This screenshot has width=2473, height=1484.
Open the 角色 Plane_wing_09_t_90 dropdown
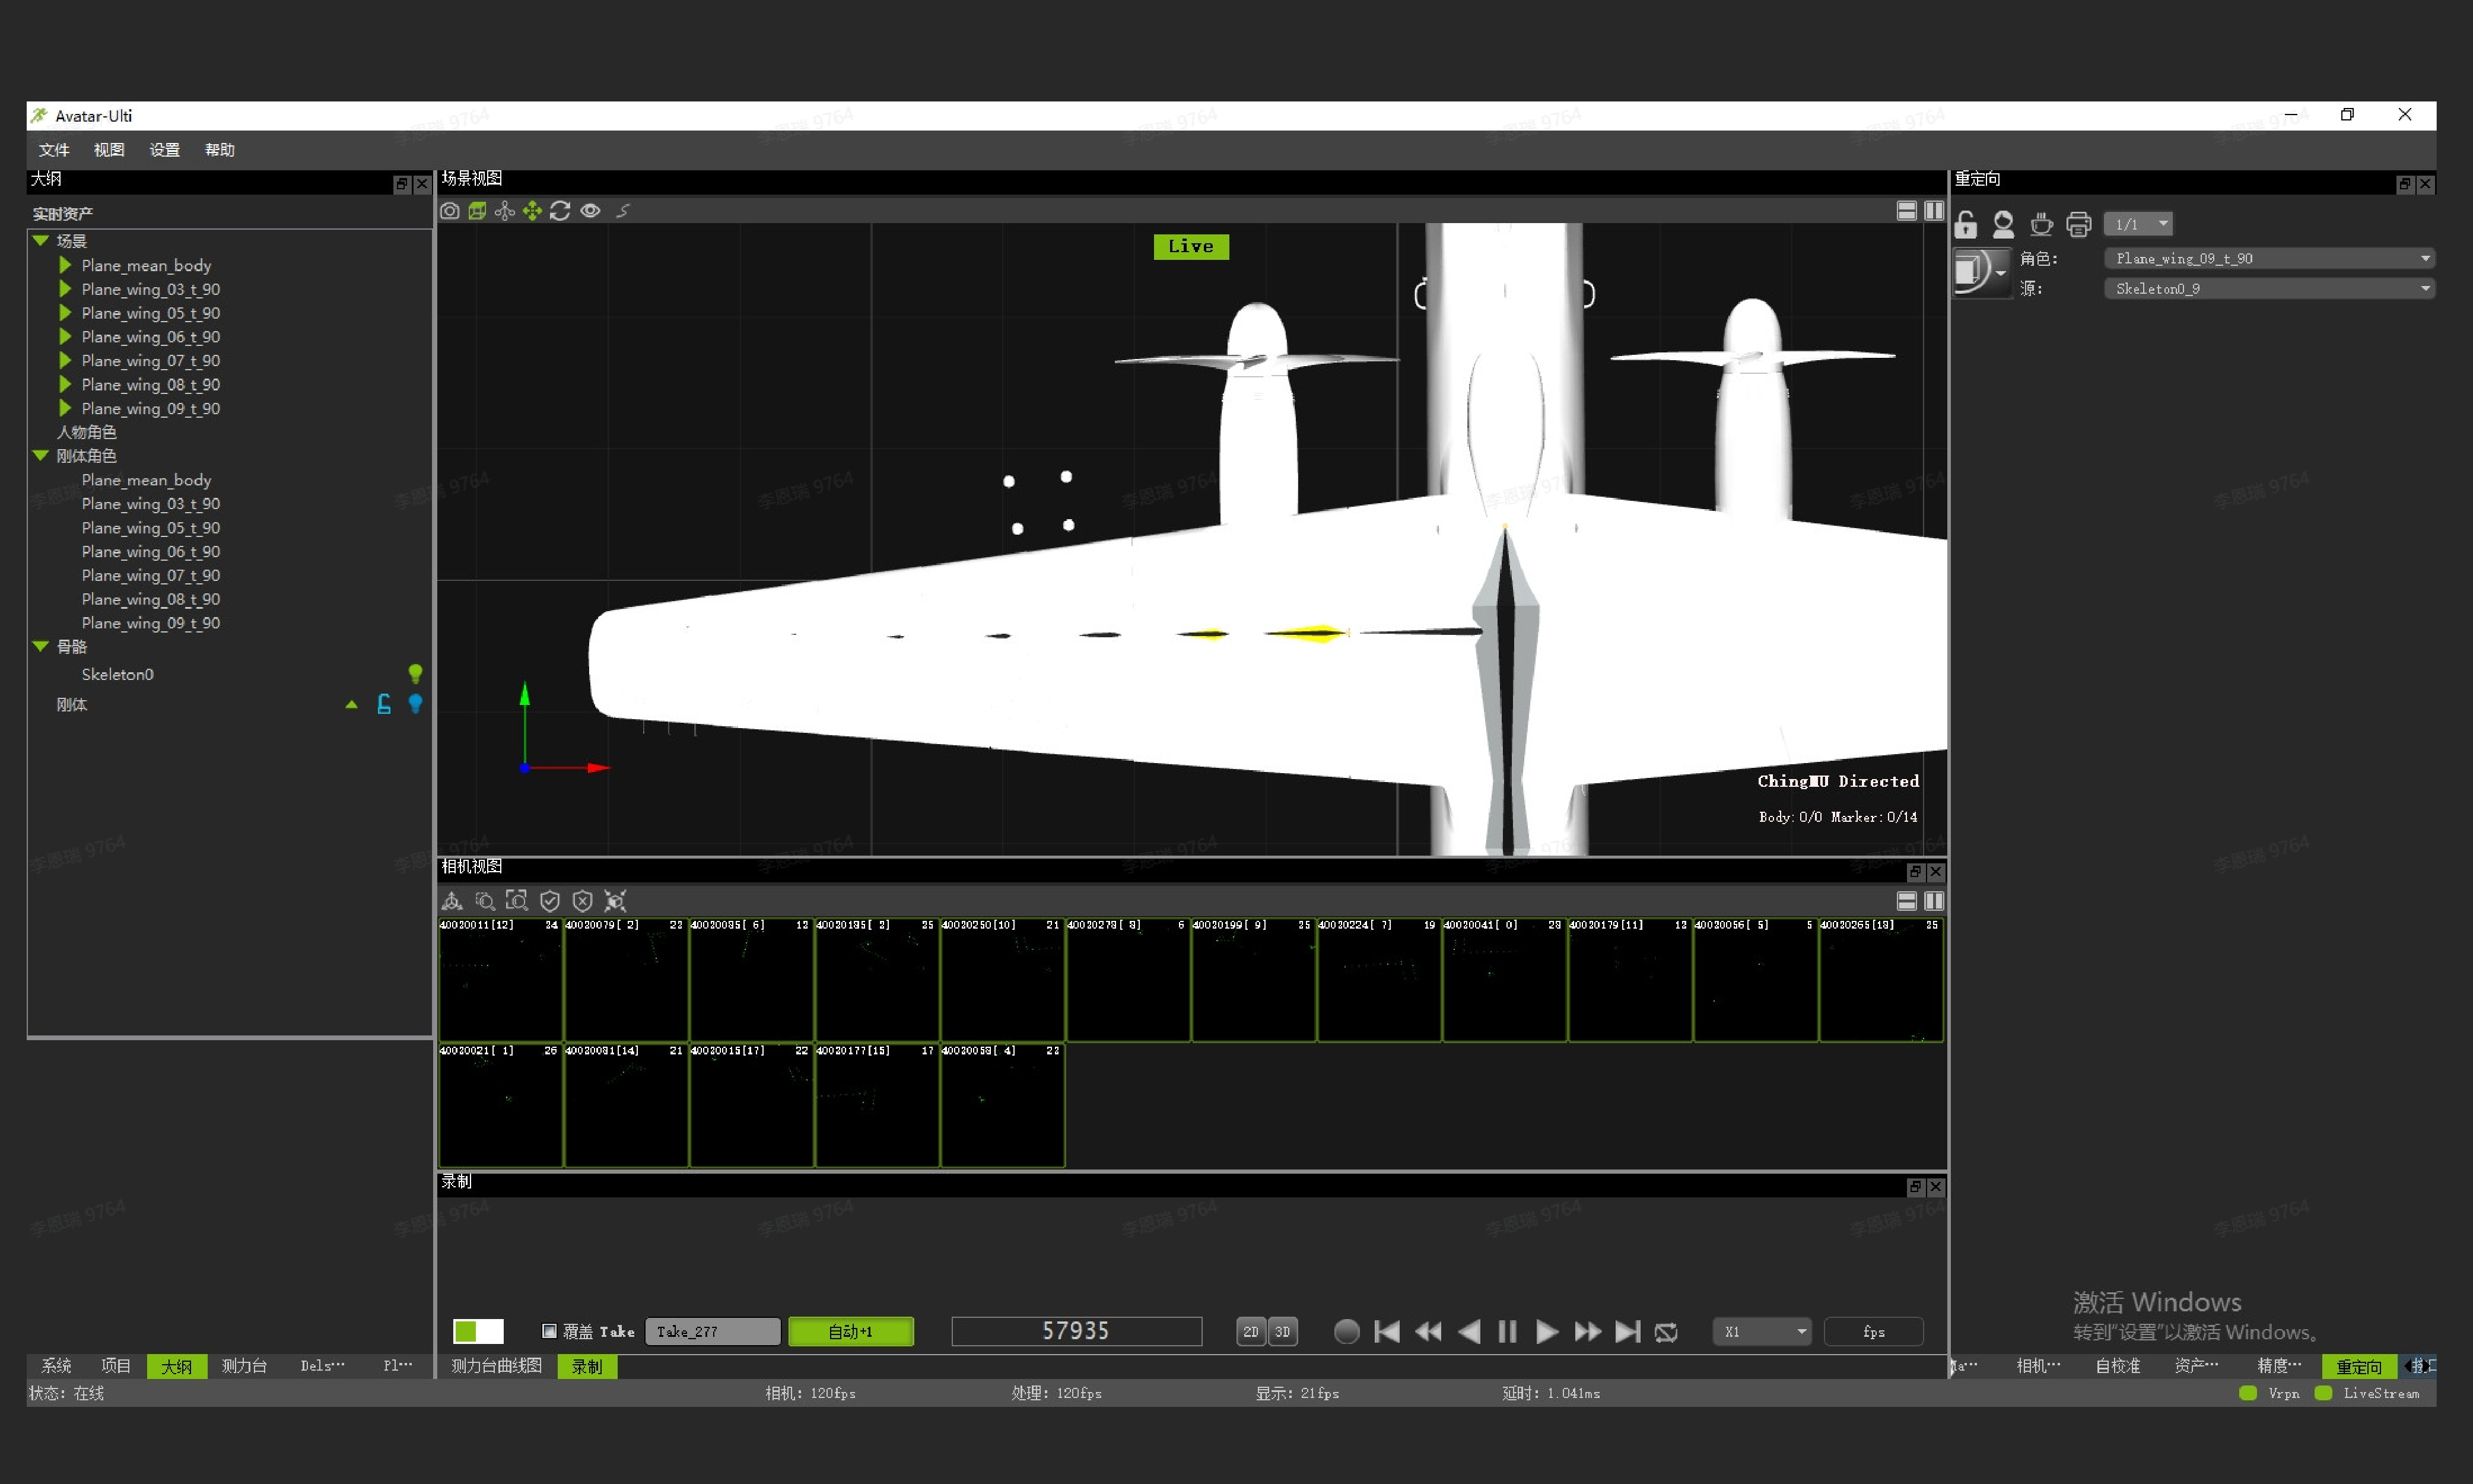point(2268,258)
